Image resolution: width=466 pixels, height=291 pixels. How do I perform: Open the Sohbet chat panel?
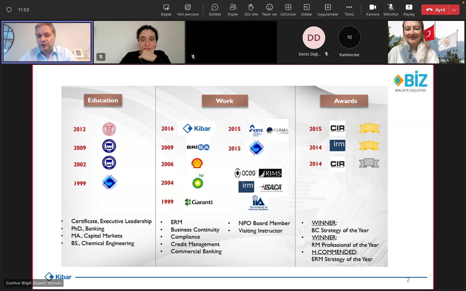pos(215,10)
